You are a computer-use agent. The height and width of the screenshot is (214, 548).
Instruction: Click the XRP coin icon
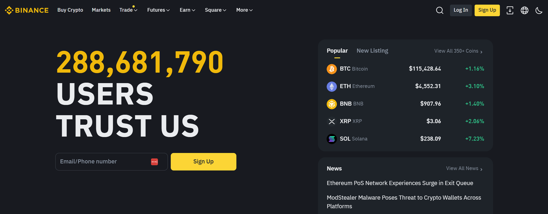331,121
